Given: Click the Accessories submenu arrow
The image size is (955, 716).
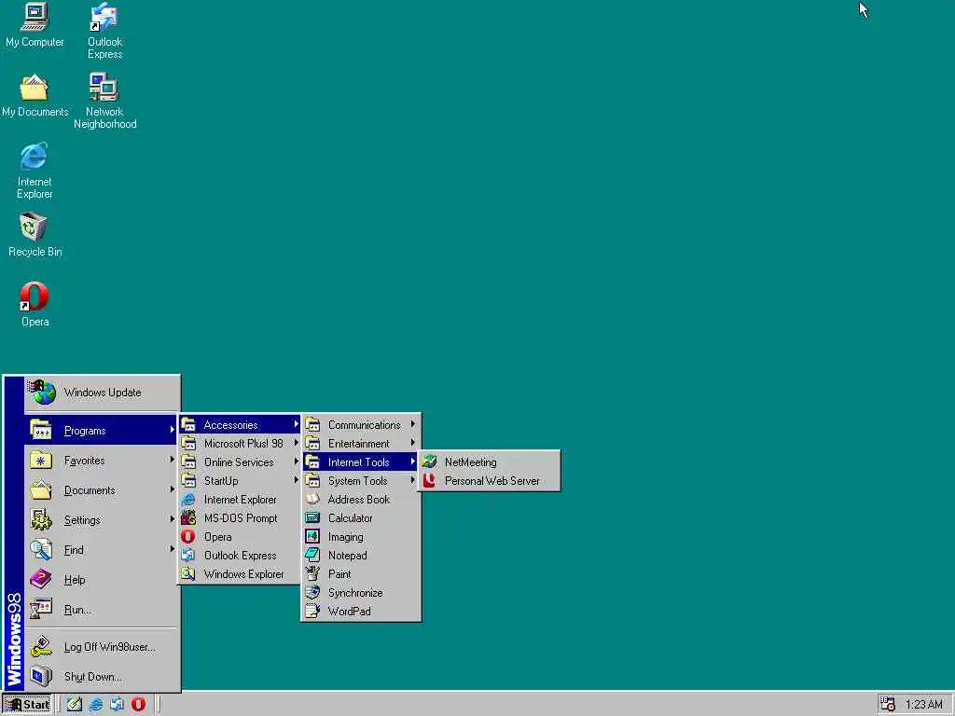Looking at the screenshot, I should tap(296, 424).
